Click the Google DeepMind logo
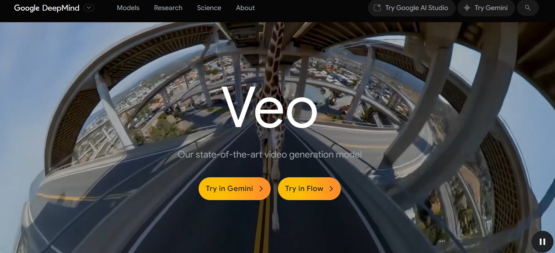 tap(47, 8)
